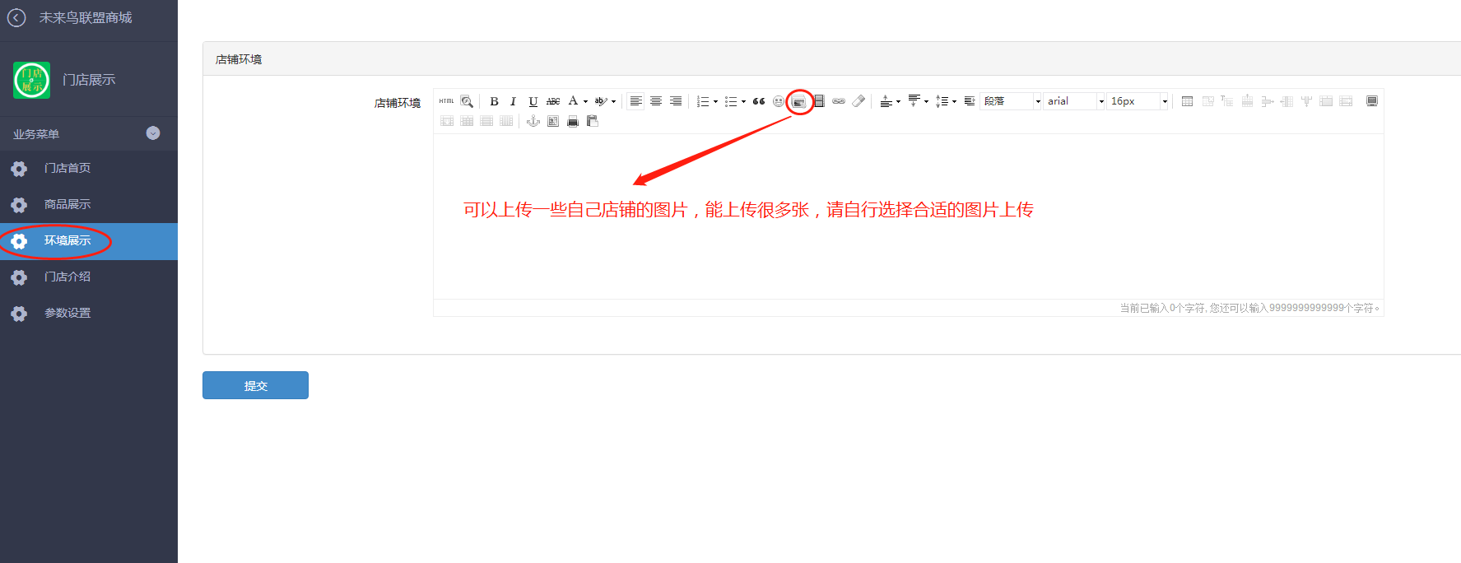Click the text background highlight icon
The width and height of the screenshot is (1461, 563).
point(601,101)
